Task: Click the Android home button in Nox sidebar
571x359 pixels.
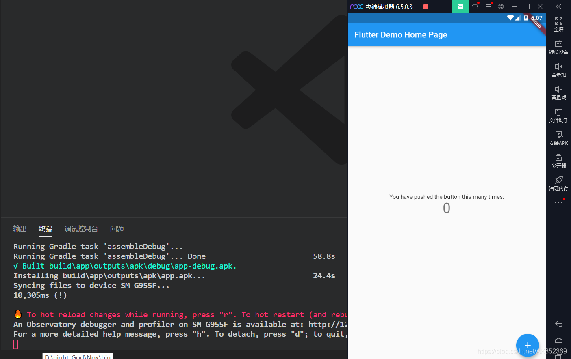Action: tap(559, 340)
